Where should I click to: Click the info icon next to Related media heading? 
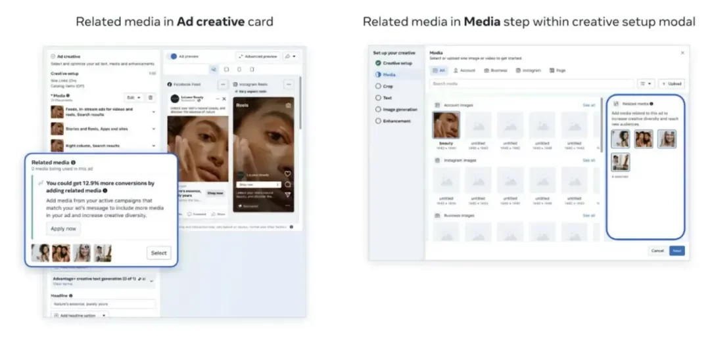[x=73, y=162]
